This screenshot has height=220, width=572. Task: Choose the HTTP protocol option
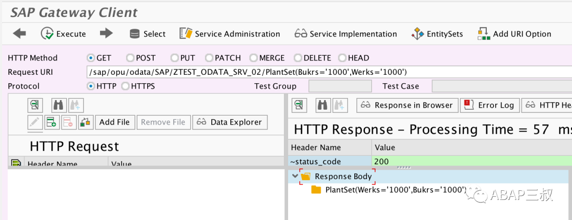coord(91,86)
